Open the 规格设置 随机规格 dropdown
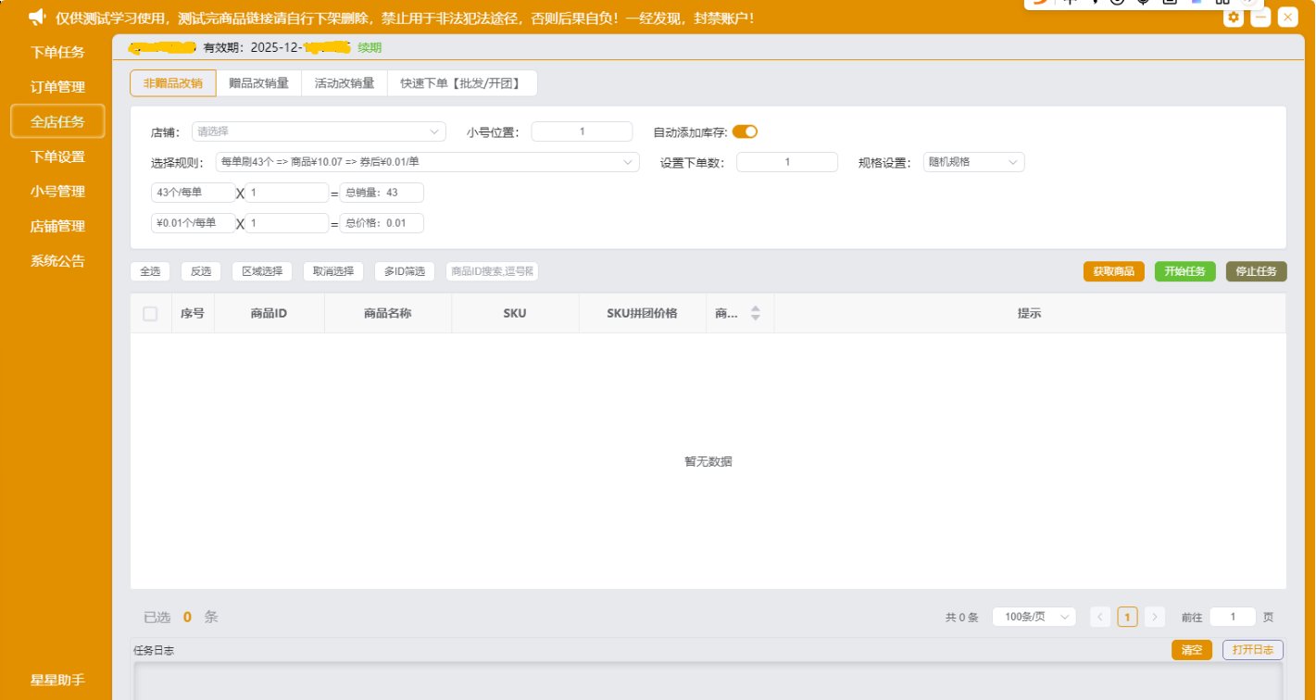Image resolution: width=1316 pixels, height=700 pixels. pos(973,162)
